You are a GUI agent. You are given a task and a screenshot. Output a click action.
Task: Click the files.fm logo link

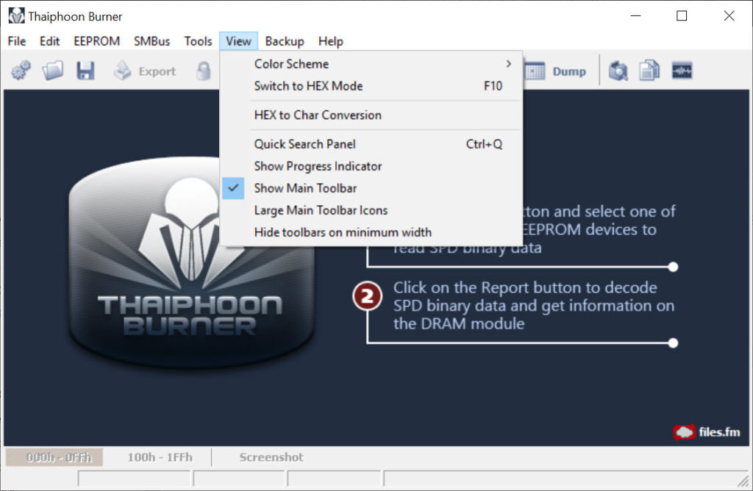point(707,432)
